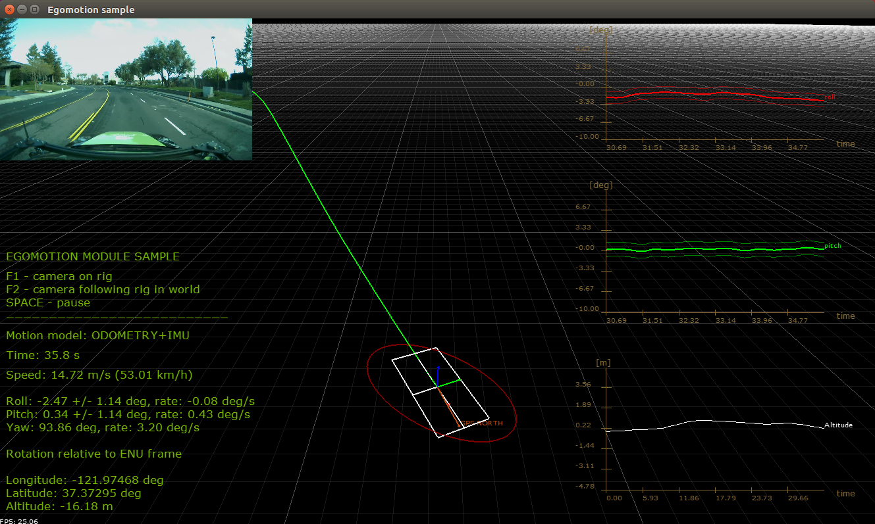Click the 'SPACE - pause' hint text

point(48,303)
